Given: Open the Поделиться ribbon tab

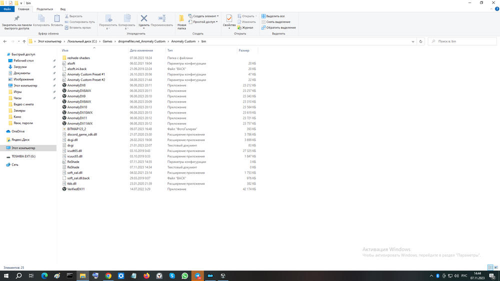Looking at the screenshot, I should tap(44, 9).
